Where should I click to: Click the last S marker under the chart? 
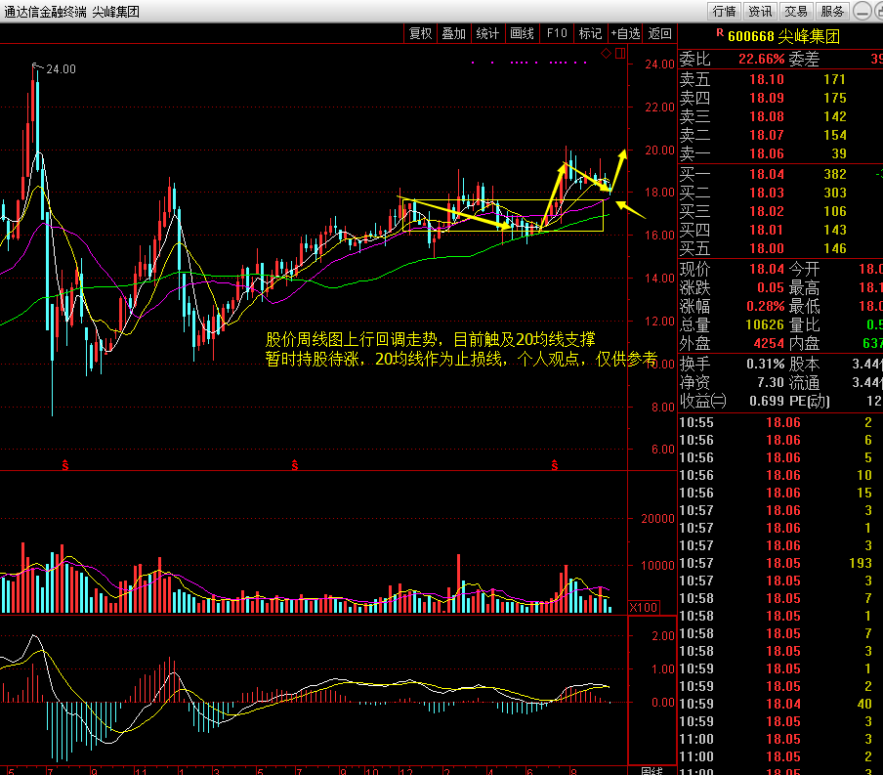pos(555,465)
